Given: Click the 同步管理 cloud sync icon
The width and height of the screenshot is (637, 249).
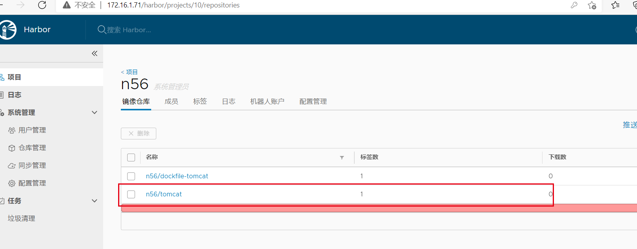Looking at the screenshot, I should [x=12, y=166].
